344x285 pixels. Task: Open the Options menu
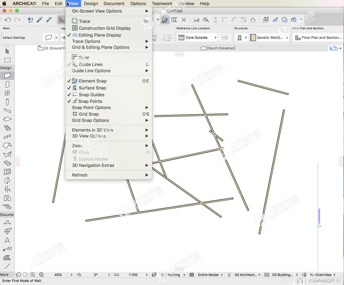coord(138,3)
